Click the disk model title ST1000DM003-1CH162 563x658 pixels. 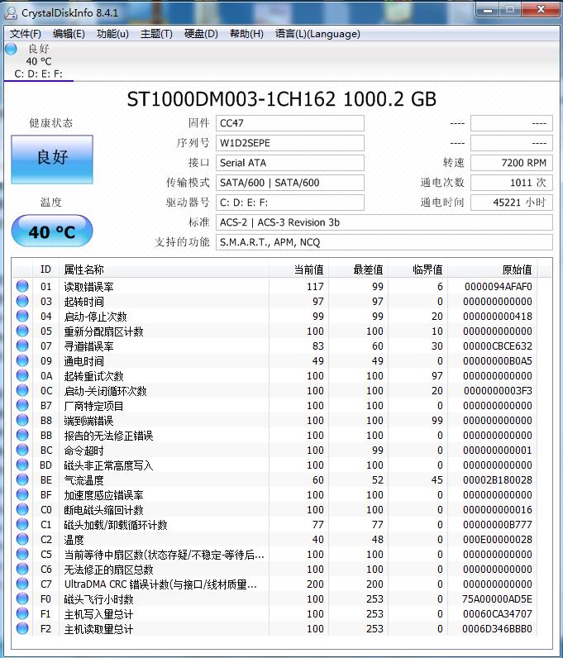(231, 99)
